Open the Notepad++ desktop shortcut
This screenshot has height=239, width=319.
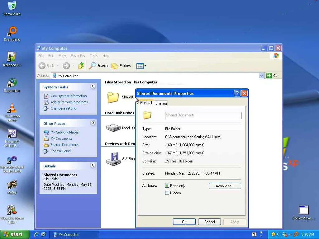click(12, 59)
